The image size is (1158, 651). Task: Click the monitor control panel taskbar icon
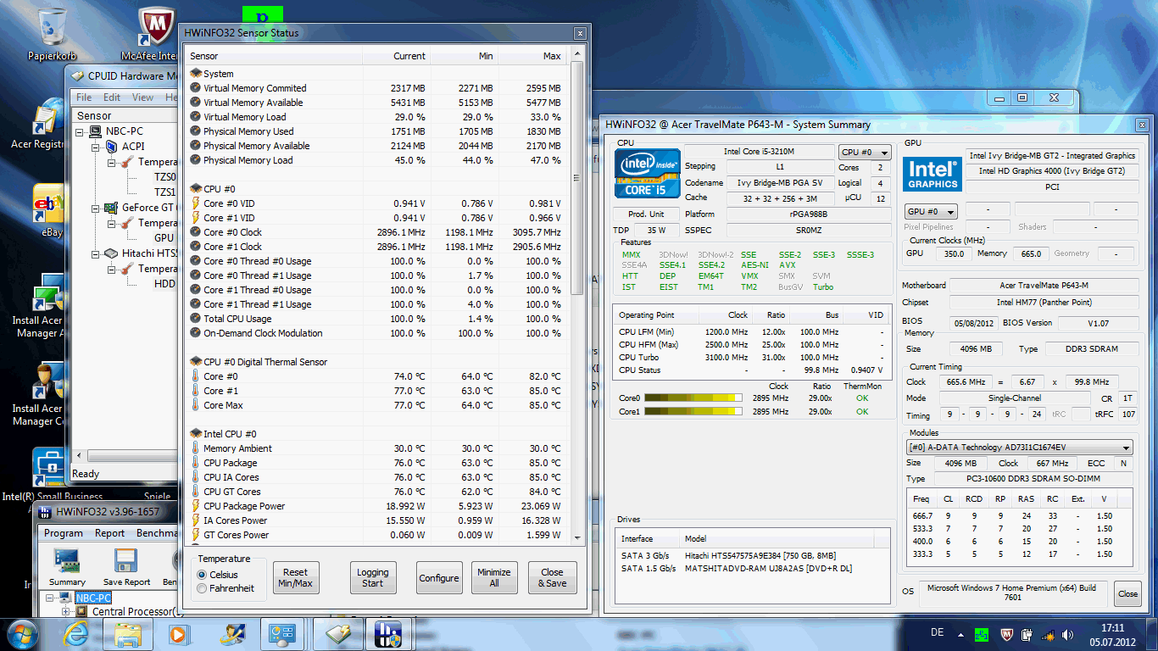281,633
